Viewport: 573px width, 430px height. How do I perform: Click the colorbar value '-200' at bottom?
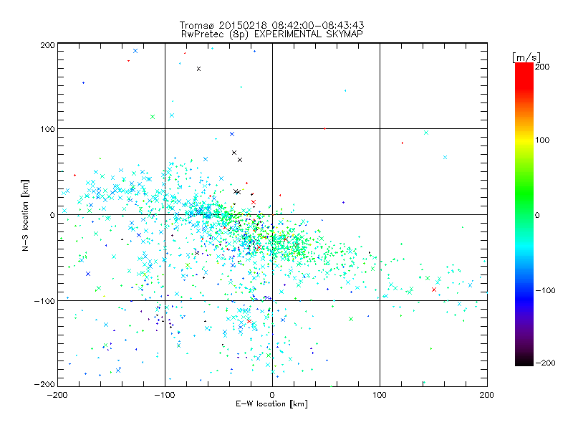tap(545, 363)
